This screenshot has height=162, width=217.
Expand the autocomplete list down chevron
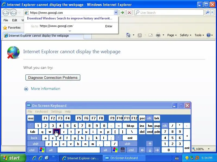point(70,31)
